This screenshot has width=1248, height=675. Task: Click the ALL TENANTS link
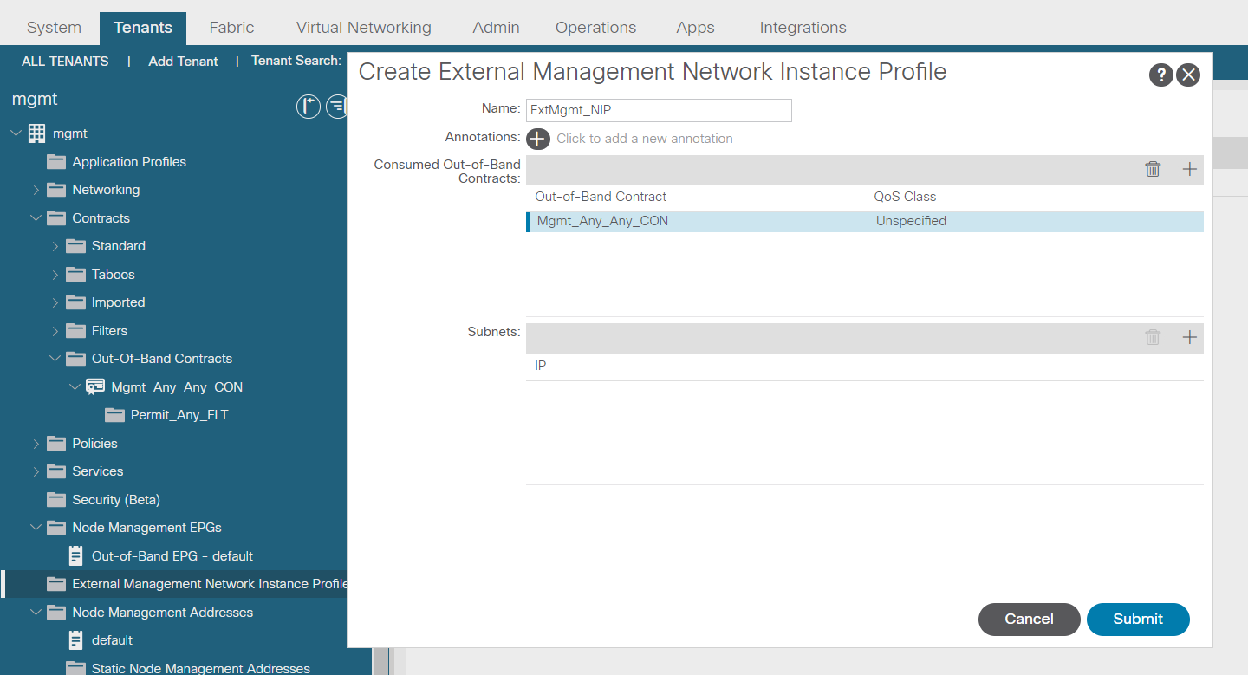click(65, 62)
